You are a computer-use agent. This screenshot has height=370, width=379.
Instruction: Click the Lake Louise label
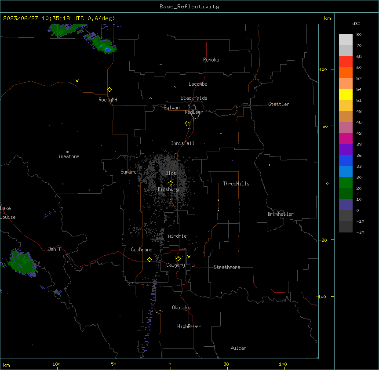click(8, 213)
